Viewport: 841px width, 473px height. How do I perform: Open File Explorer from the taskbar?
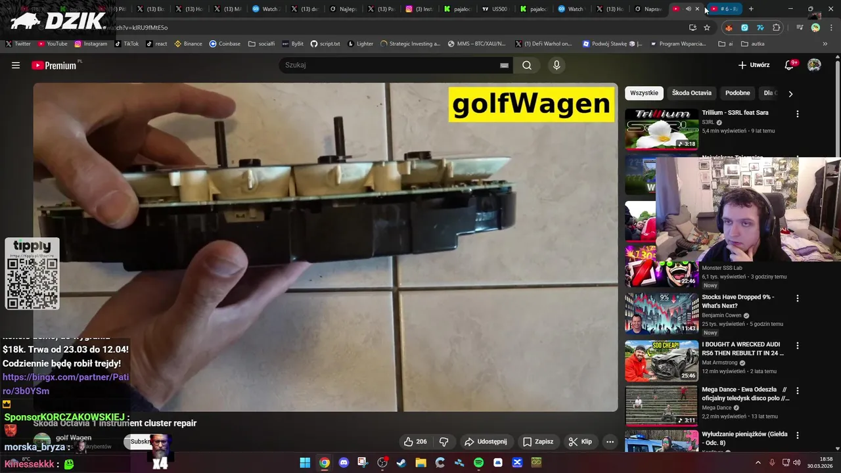[x=420, y=462]
